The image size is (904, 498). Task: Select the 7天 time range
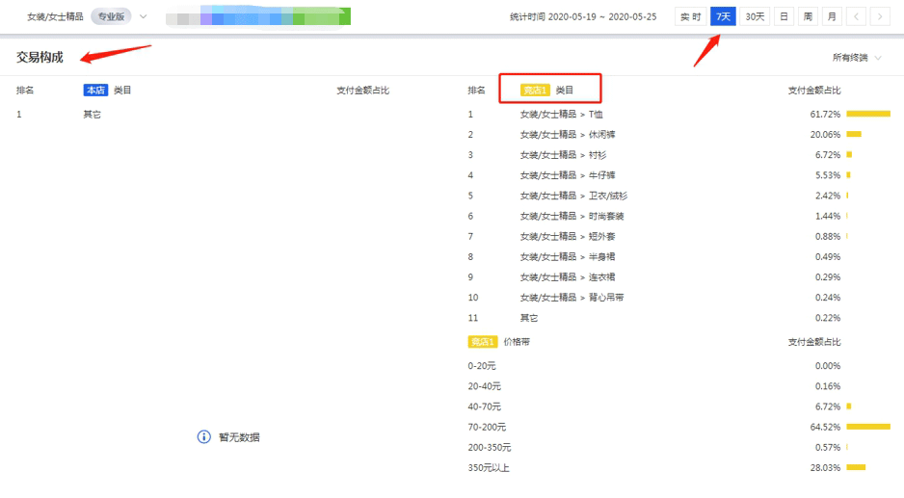(x=723, y=16)
